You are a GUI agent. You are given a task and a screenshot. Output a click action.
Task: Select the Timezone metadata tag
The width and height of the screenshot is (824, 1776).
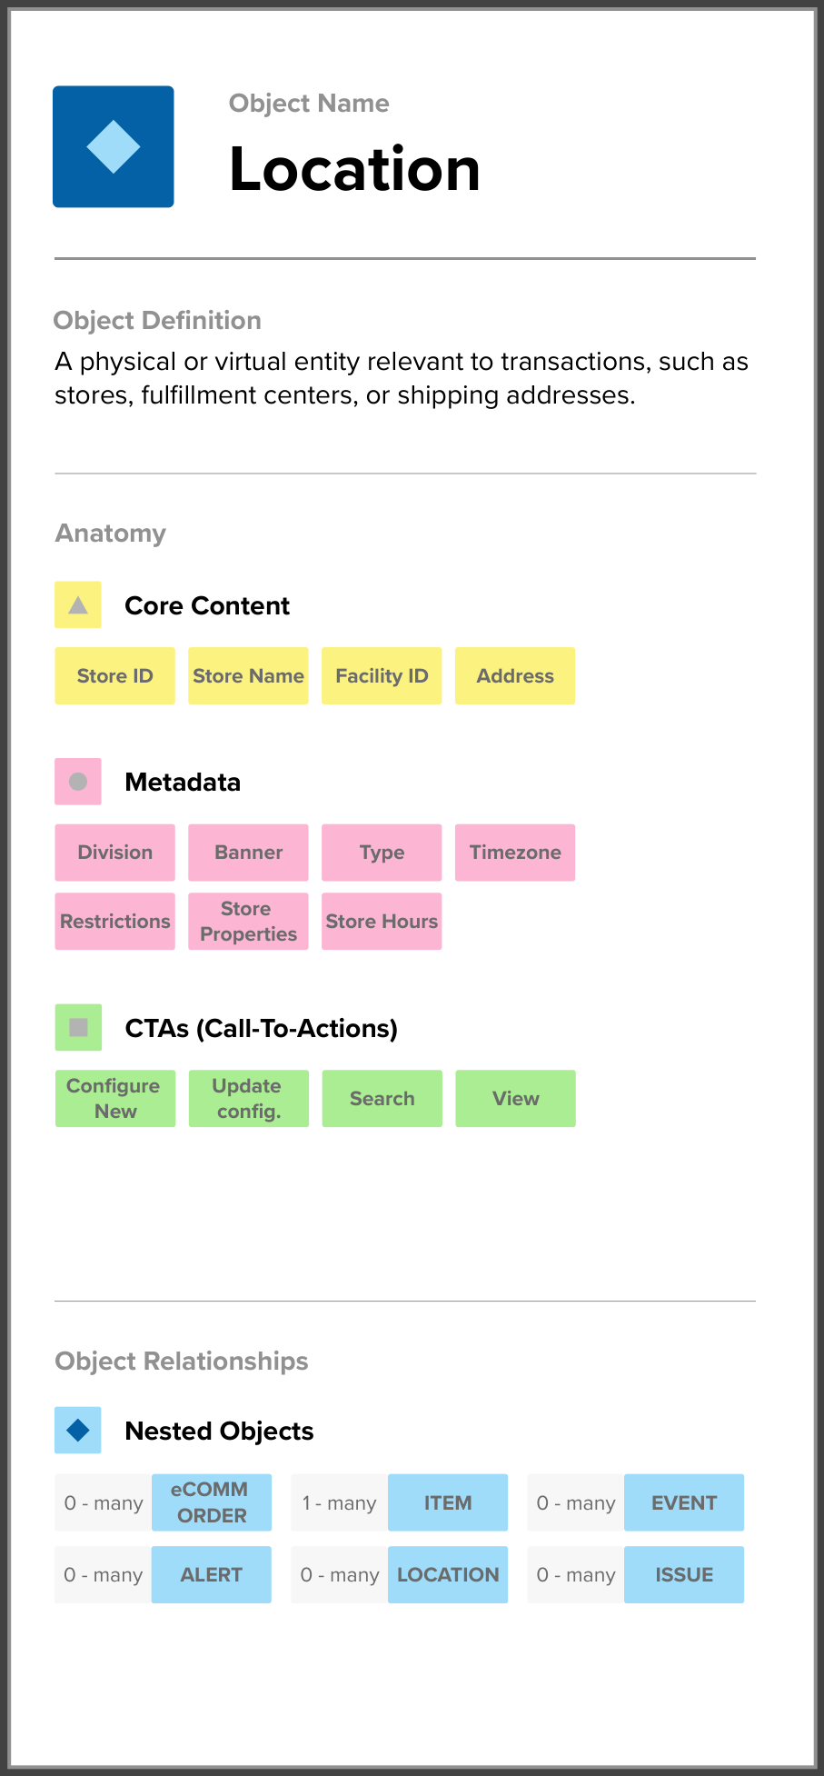tap(515, 853)
